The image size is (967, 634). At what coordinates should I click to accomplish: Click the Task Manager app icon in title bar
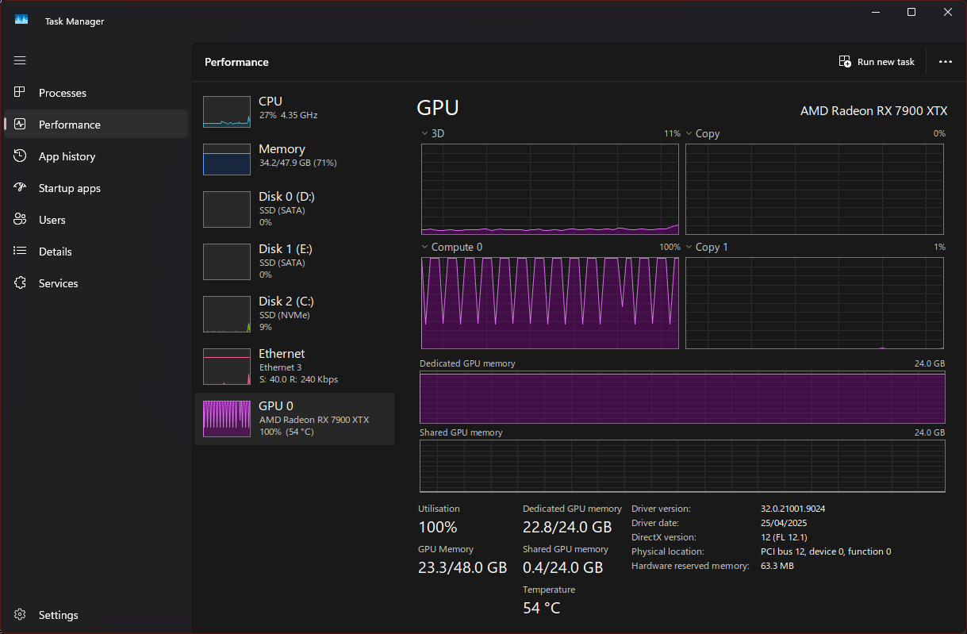[x=21, y=20]
